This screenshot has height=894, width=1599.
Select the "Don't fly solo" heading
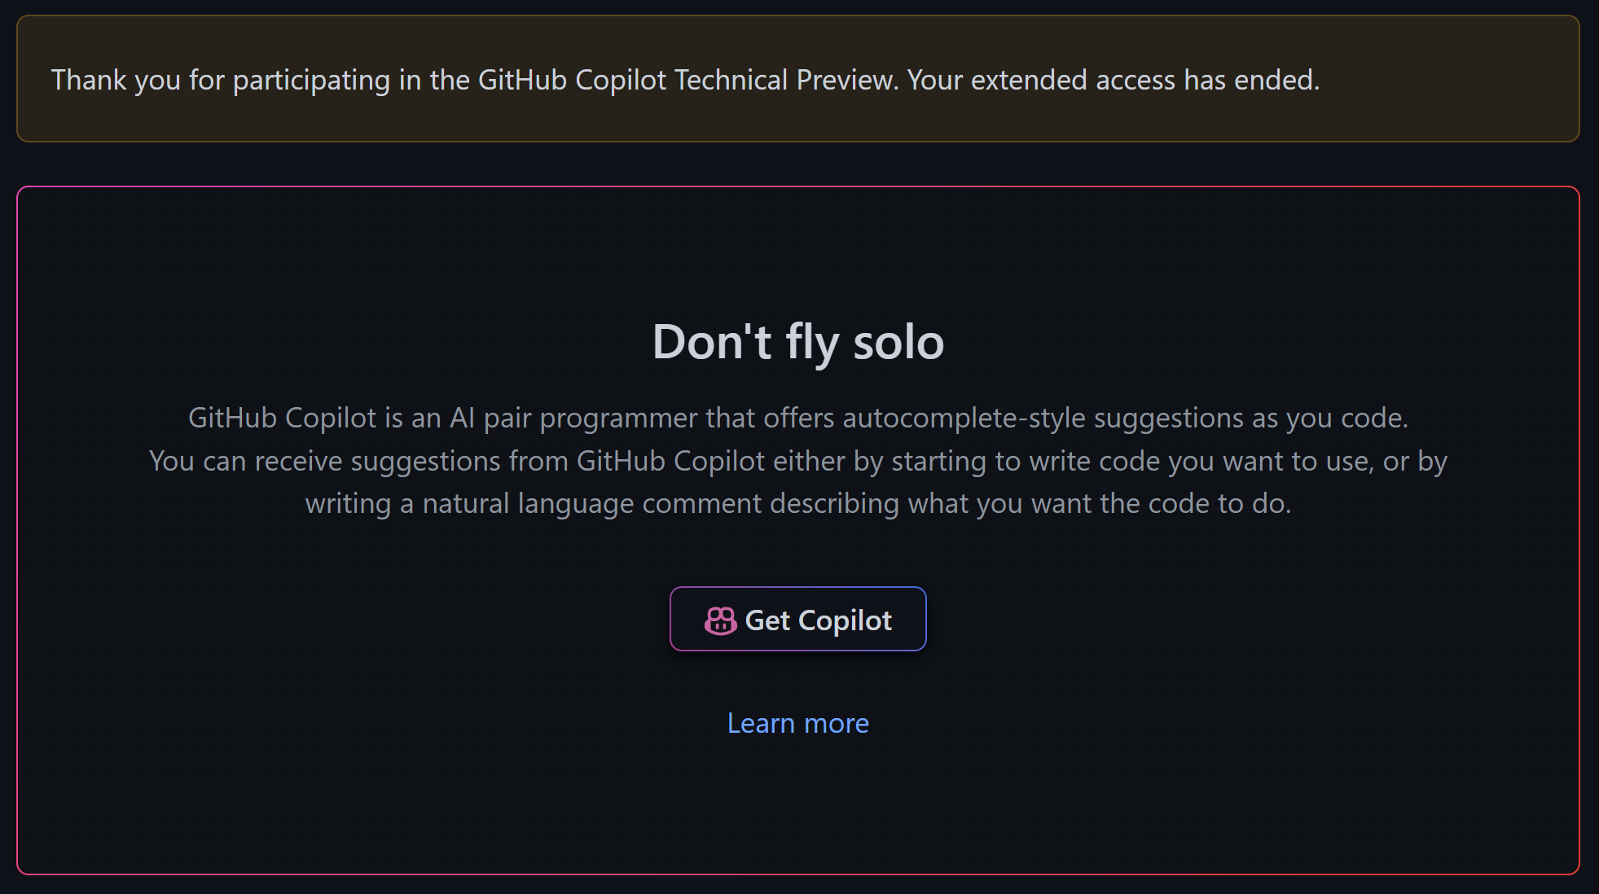tap(798, 341)
